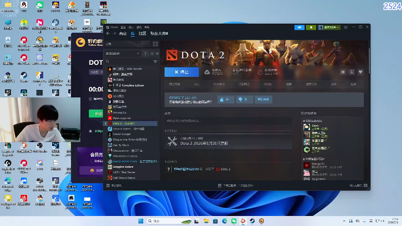Toggle the recent activity clock filter
Viewport: 402px width, 226px height.
point(152,54)
